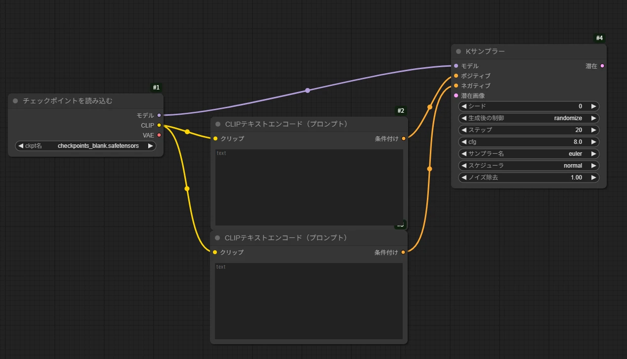Click the モデル output port on the checkpoint node

159,115
